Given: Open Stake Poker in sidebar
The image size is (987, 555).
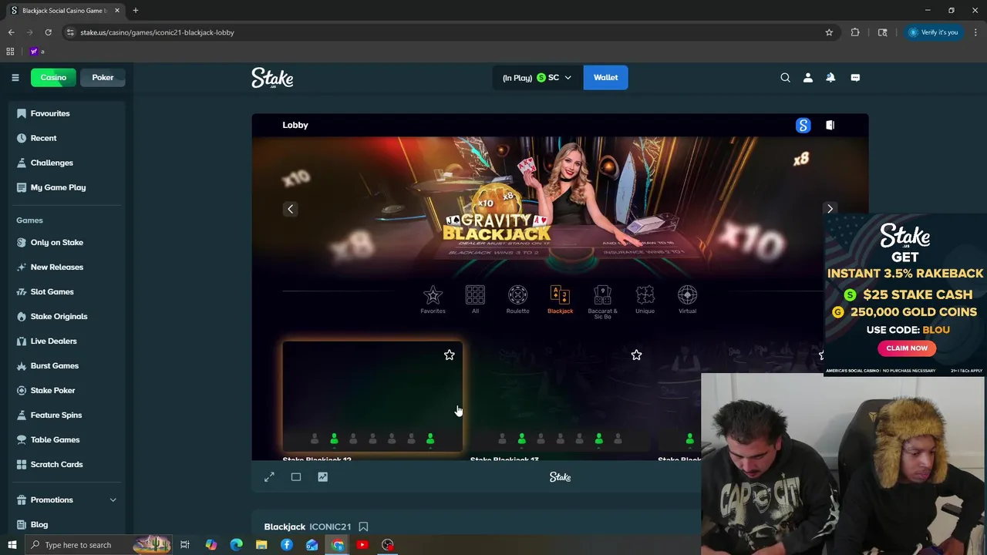Looking at the screenshot, I should (66, 390).
